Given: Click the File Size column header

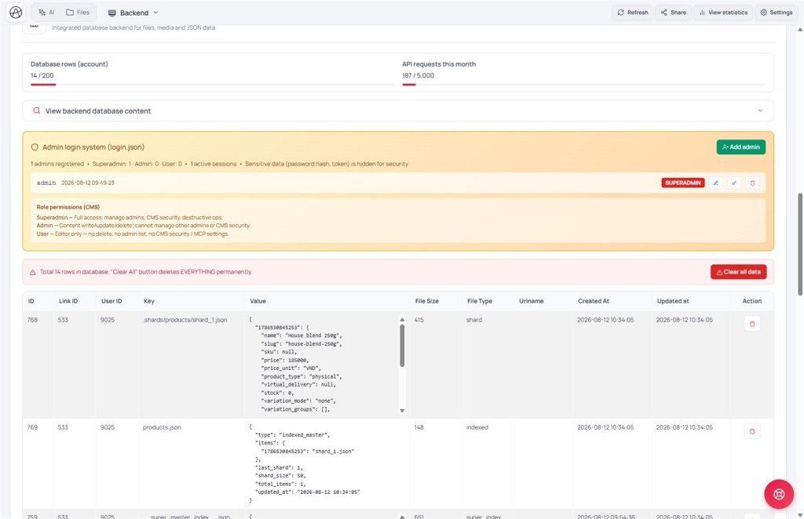Looking at the screenshot, I should coord(426,301).
